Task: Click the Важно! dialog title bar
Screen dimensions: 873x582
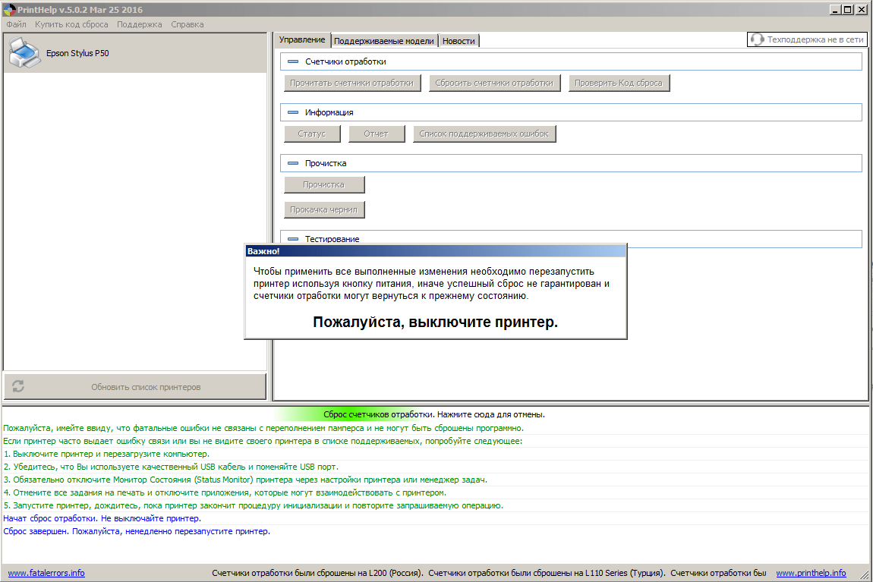Action: point(436,251)
